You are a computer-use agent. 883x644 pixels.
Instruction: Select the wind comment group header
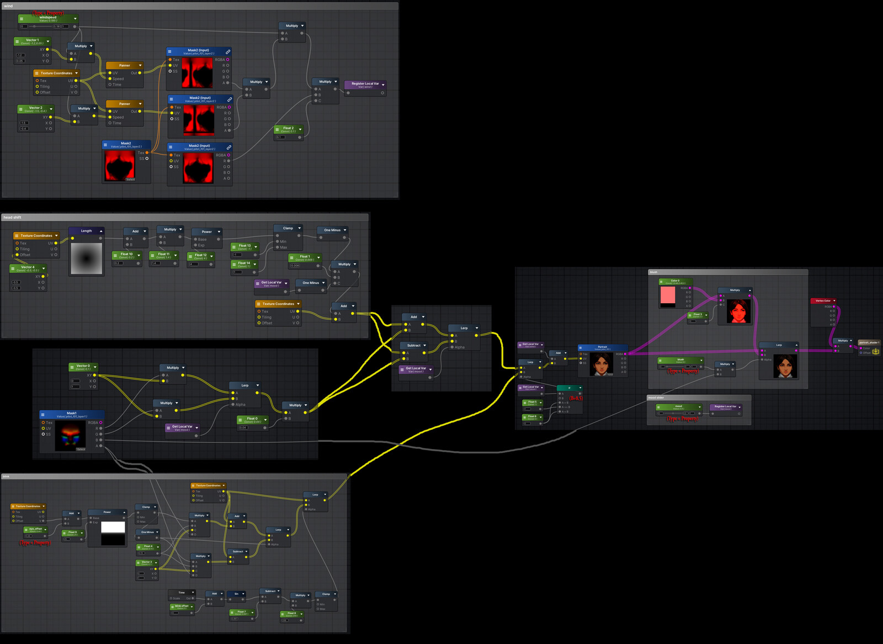point(200,6)
